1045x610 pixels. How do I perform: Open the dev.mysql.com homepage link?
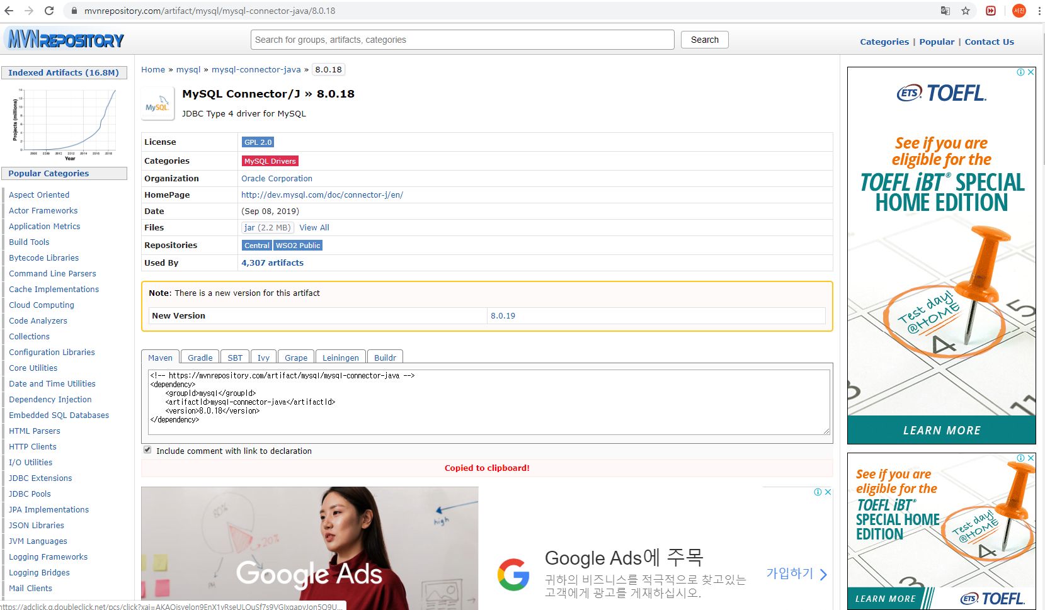tap(322, 195)
